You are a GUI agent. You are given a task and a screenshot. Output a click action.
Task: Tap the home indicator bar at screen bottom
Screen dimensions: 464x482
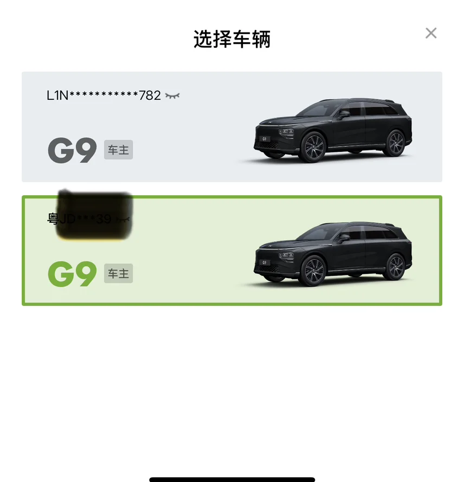click(232, 479)
